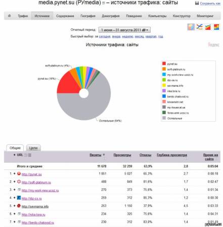Click the nika.tora.ru favicon in row 6
223x227 pixels.
pyautogui.click(x=19, y=214)
